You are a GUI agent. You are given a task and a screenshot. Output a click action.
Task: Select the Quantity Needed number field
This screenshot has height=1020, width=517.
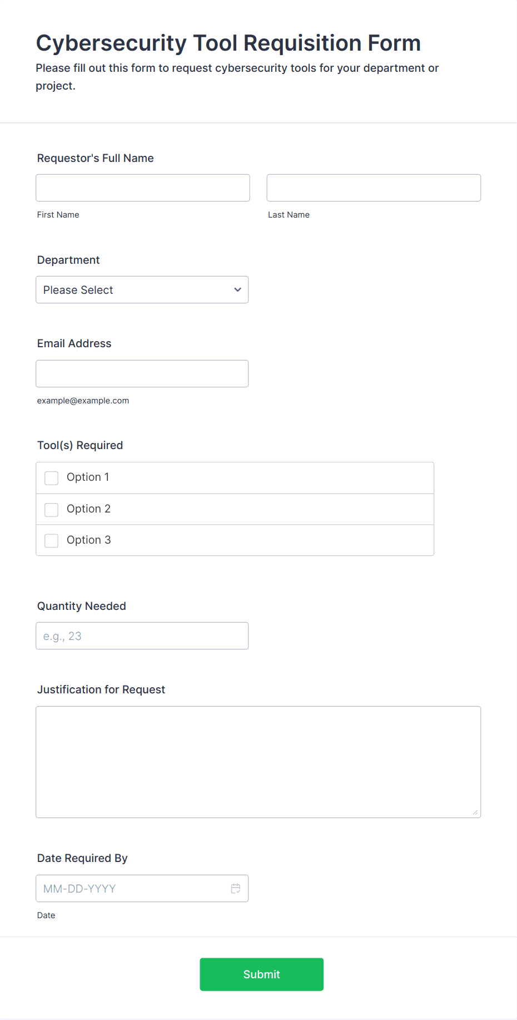[x=142, y=635]
